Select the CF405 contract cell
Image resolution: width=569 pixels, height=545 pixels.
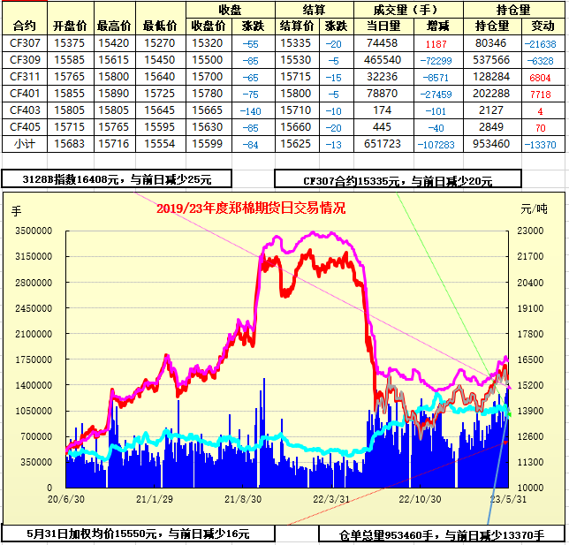(25, 126)
